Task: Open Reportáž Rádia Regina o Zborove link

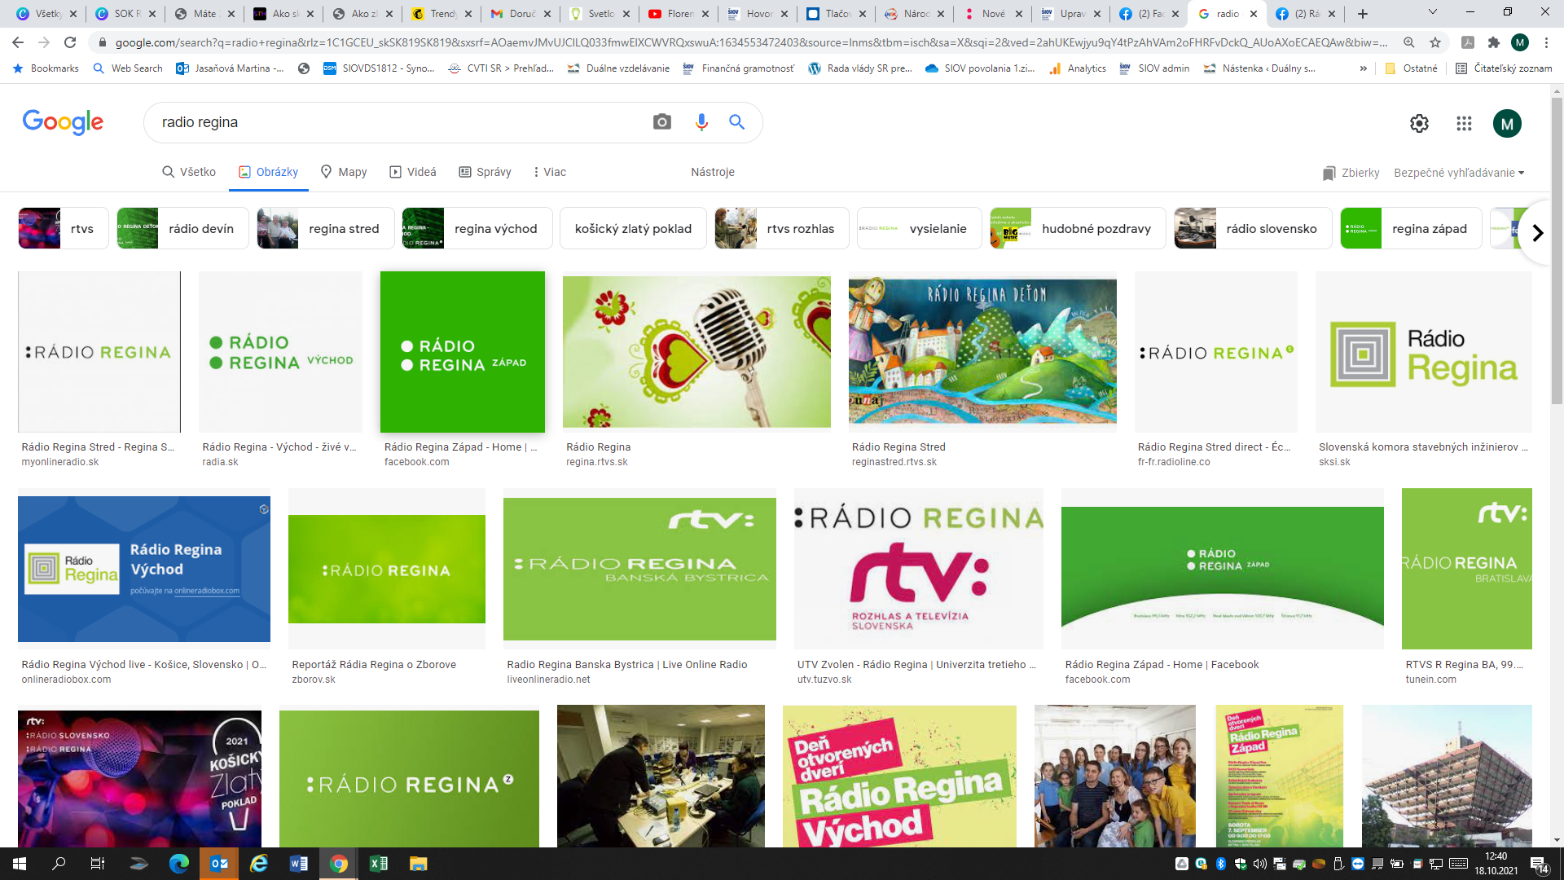Action: [x=374, y=665]
